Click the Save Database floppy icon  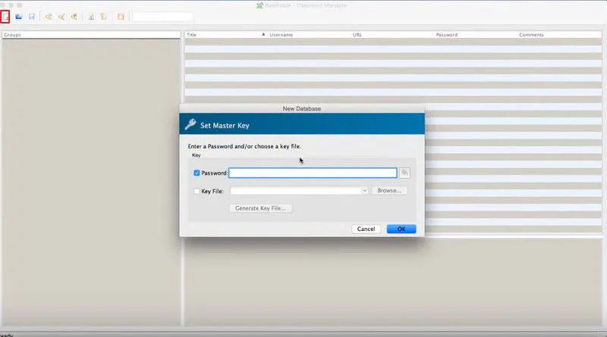[x=31, y=17]
